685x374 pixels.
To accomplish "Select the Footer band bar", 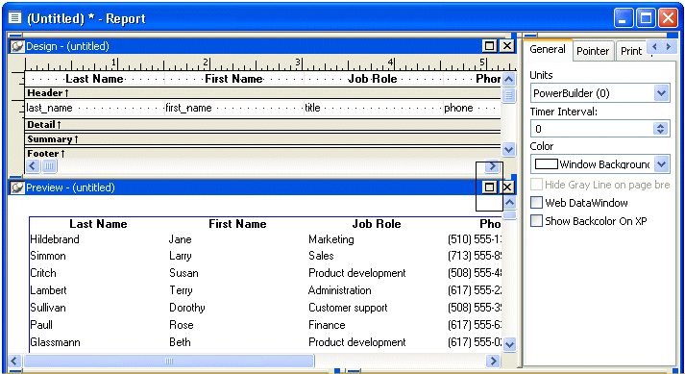I will tap(263, 154).
